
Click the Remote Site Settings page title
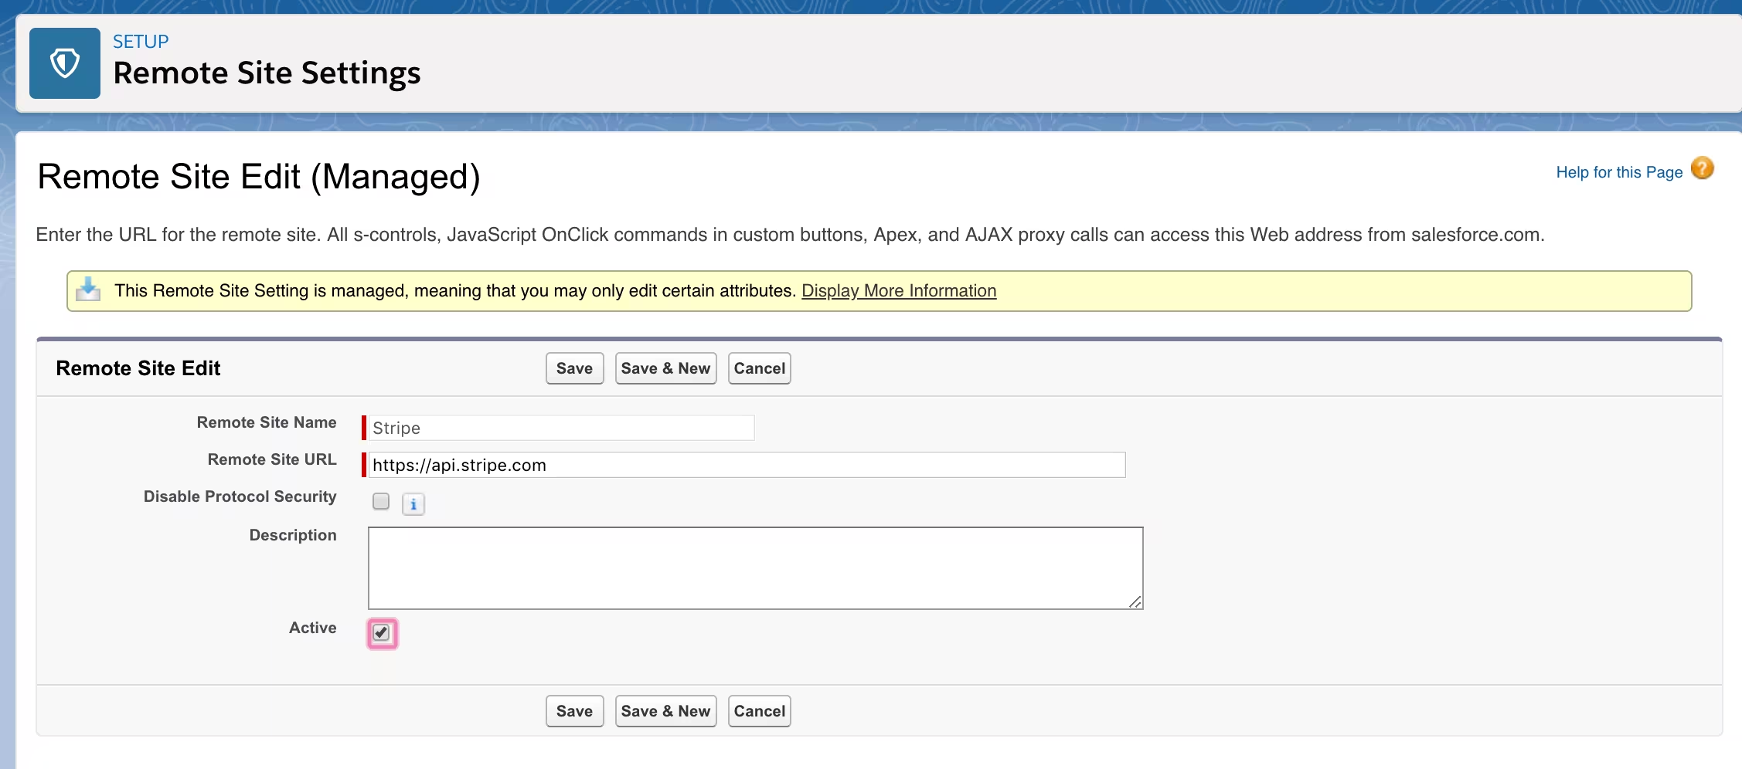click(x=267, y=73)
